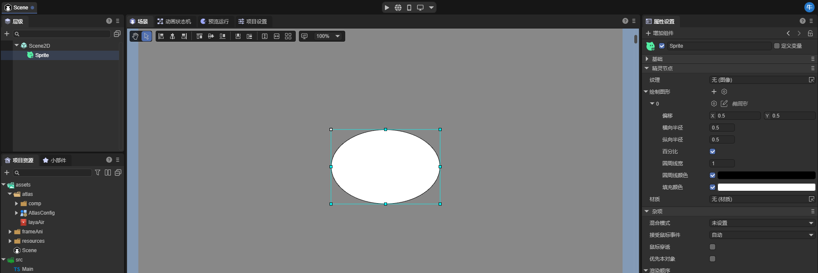Enable the 鼠标穿透 checkbox
Image resolution: width=818 pixels, height=273 pixels.
point(712,247)
